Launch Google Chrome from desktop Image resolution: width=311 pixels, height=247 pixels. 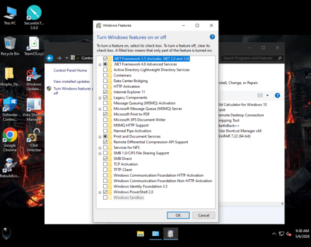pos(10,140)
